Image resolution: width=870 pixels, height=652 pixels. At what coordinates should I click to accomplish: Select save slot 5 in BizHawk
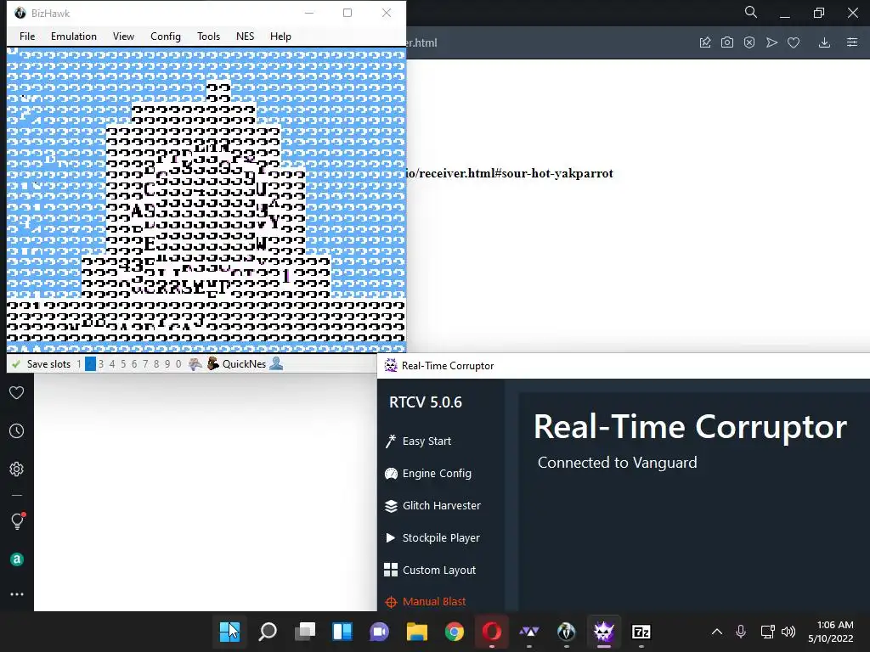[x=123, y=363]
